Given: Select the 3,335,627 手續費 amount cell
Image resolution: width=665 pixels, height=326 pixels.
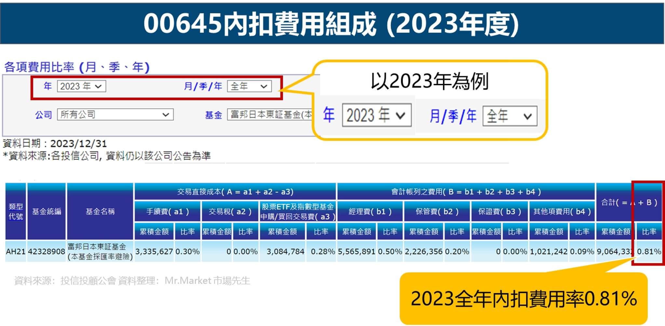Looking at the screenshot, I should pos(154,252).
